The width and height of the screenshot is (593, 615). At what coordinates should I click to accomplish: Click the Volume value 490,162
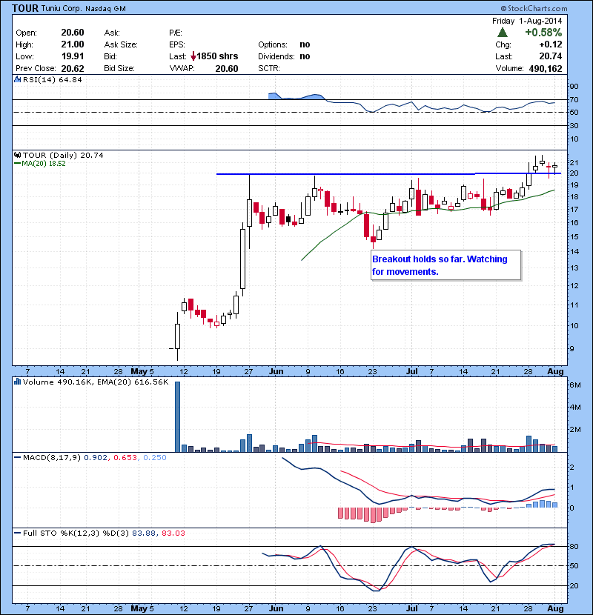(546, 68)
